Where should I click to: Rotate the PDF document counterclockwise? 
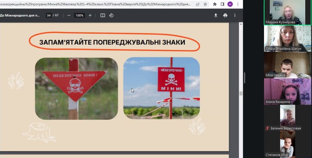[x=111, y=15]
